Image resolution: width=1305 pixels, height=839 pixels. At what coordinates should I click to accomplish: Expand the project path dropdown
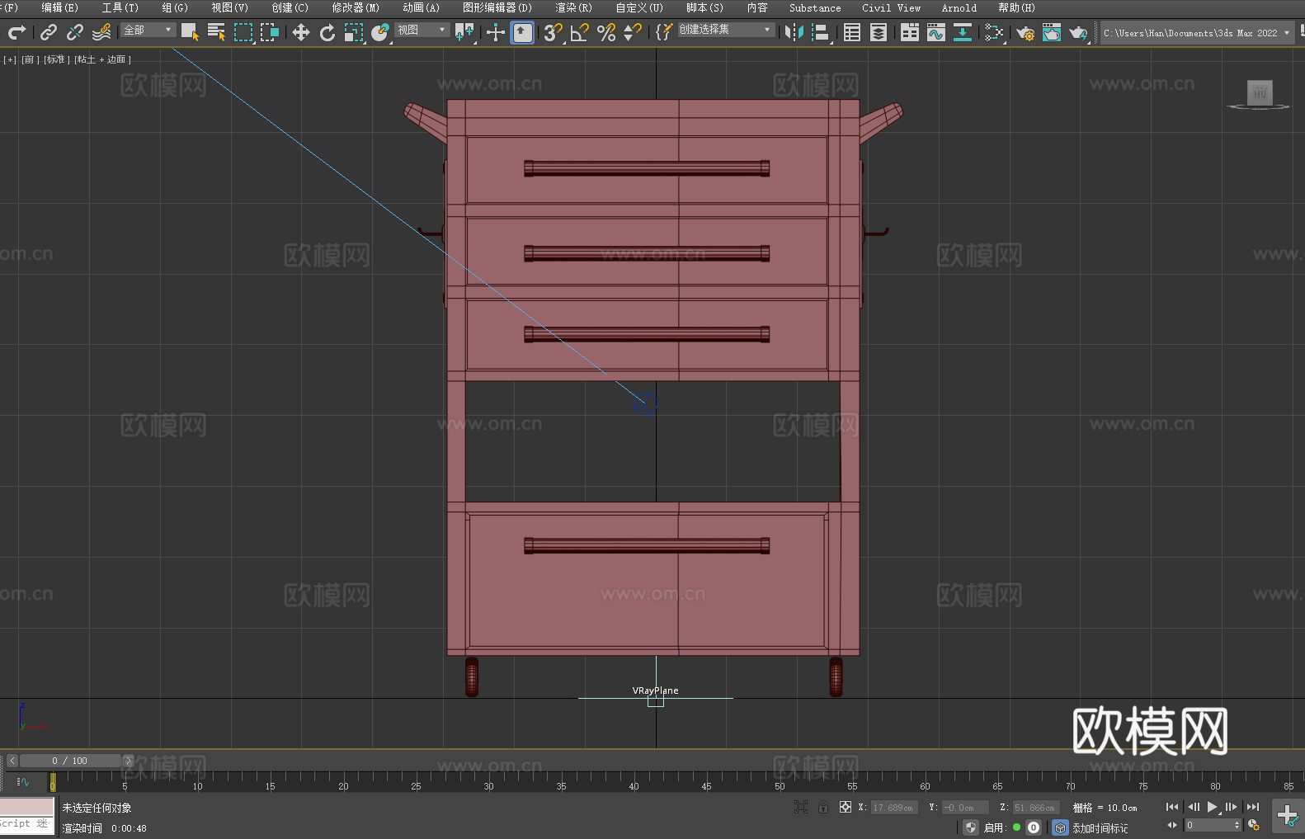[x=1286, y=33]
